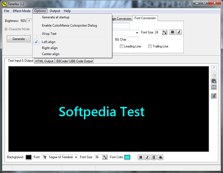223x173 pixels.
Task: Open the Help menu
Action: tap(67, 11)
